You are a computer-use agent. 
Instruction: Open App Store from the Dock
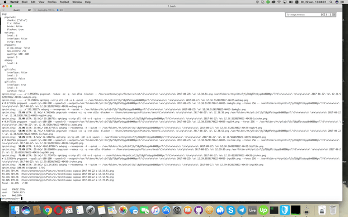point(166,210)
